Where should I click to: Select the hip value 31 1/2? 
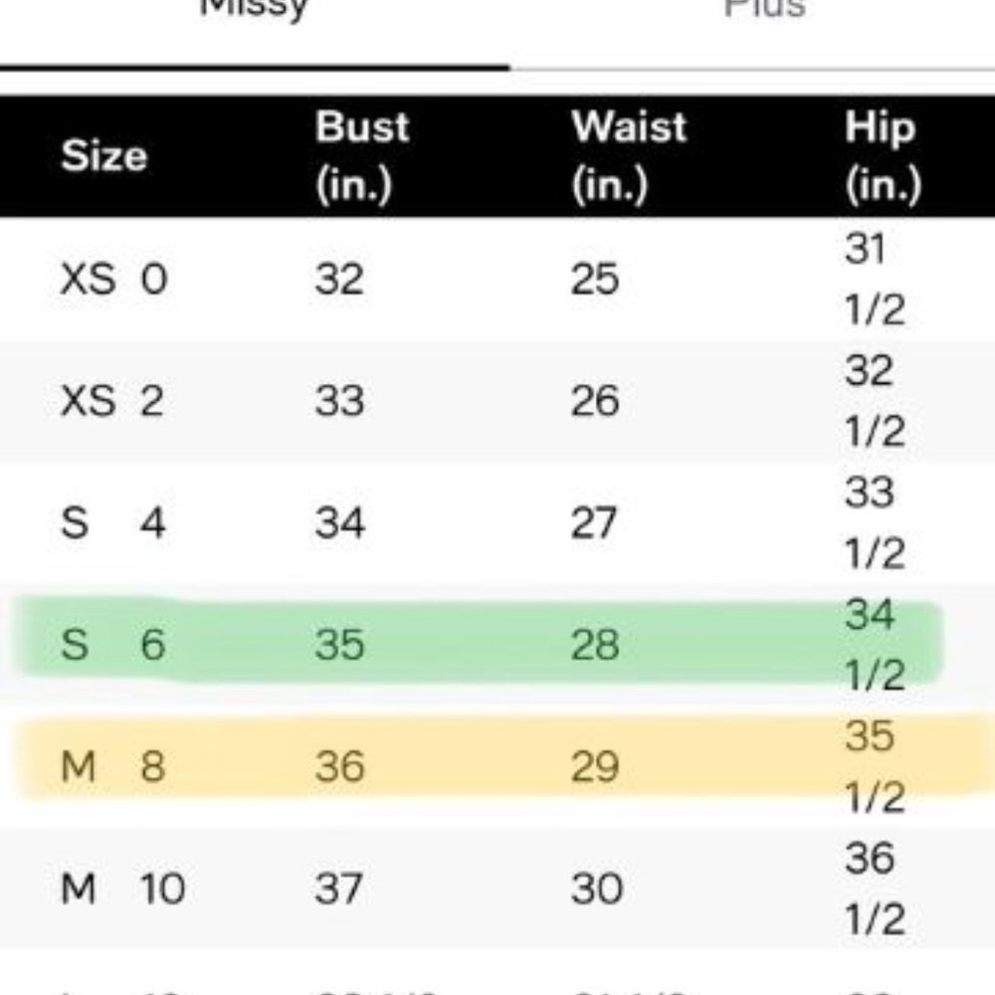(875, 281)
